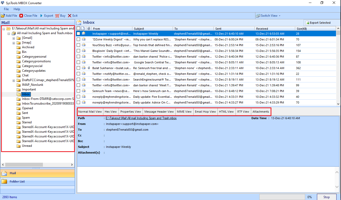341x200 pixels.
Task: Click the attachment paperclip on the Bulat Sukhanov row
Action: pyautogui.click(x=89, y=68)
